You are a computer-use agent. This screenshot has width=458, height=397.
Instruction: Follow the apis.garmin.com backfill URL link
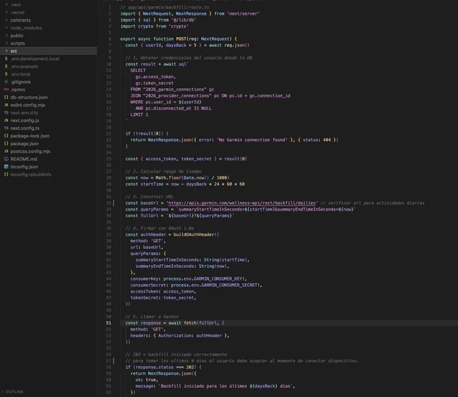coord(242,203)
